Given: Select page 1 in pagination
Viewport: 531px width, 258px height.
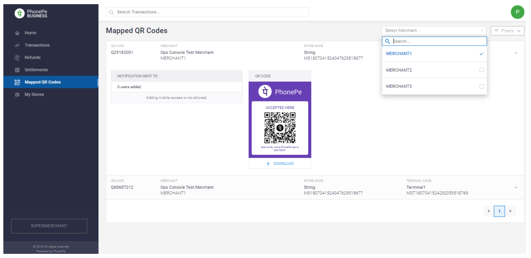Looking at the screenshot, I should (499, 211).
